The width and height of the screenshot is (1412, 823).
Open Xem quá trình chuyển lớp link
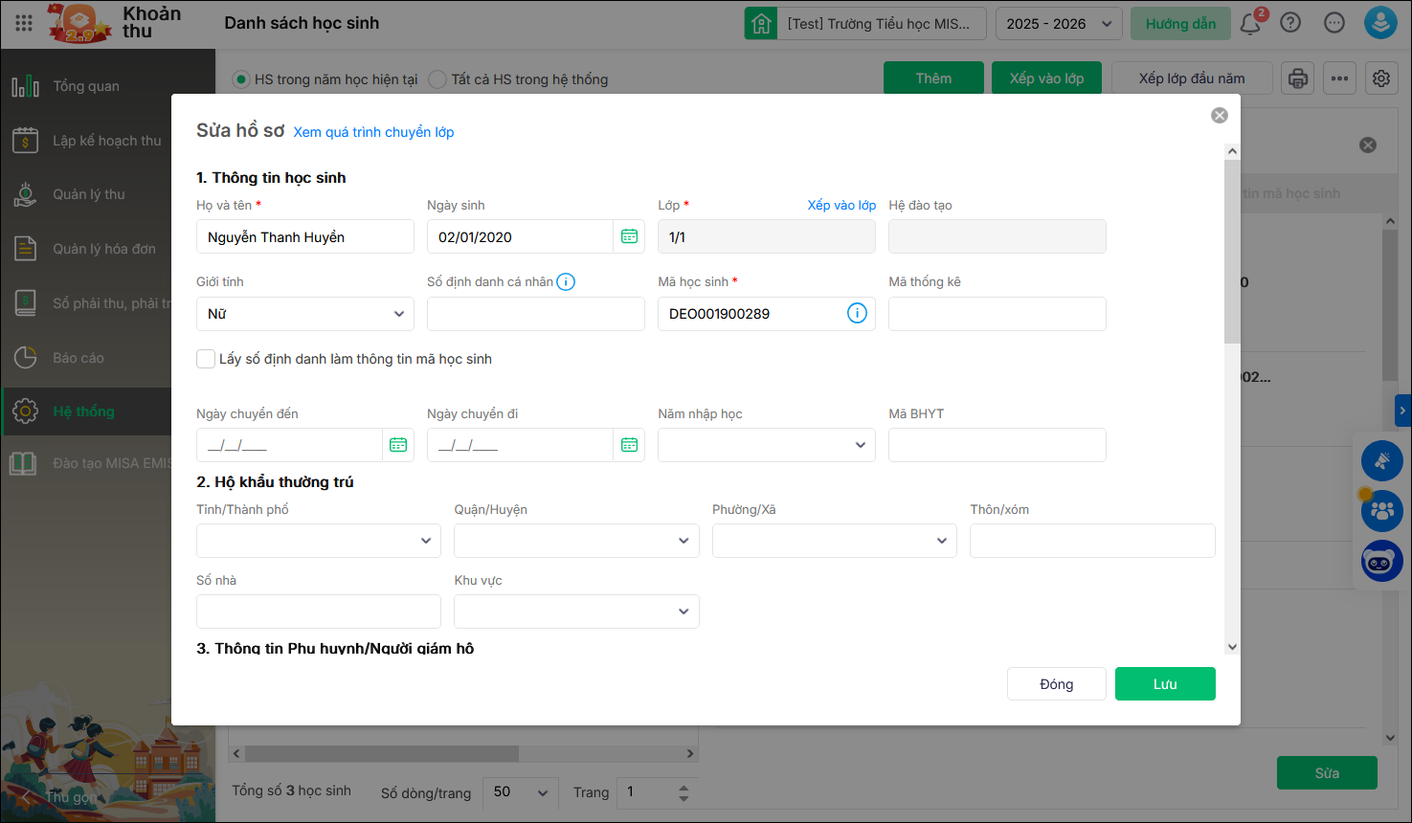click(373, 132)
